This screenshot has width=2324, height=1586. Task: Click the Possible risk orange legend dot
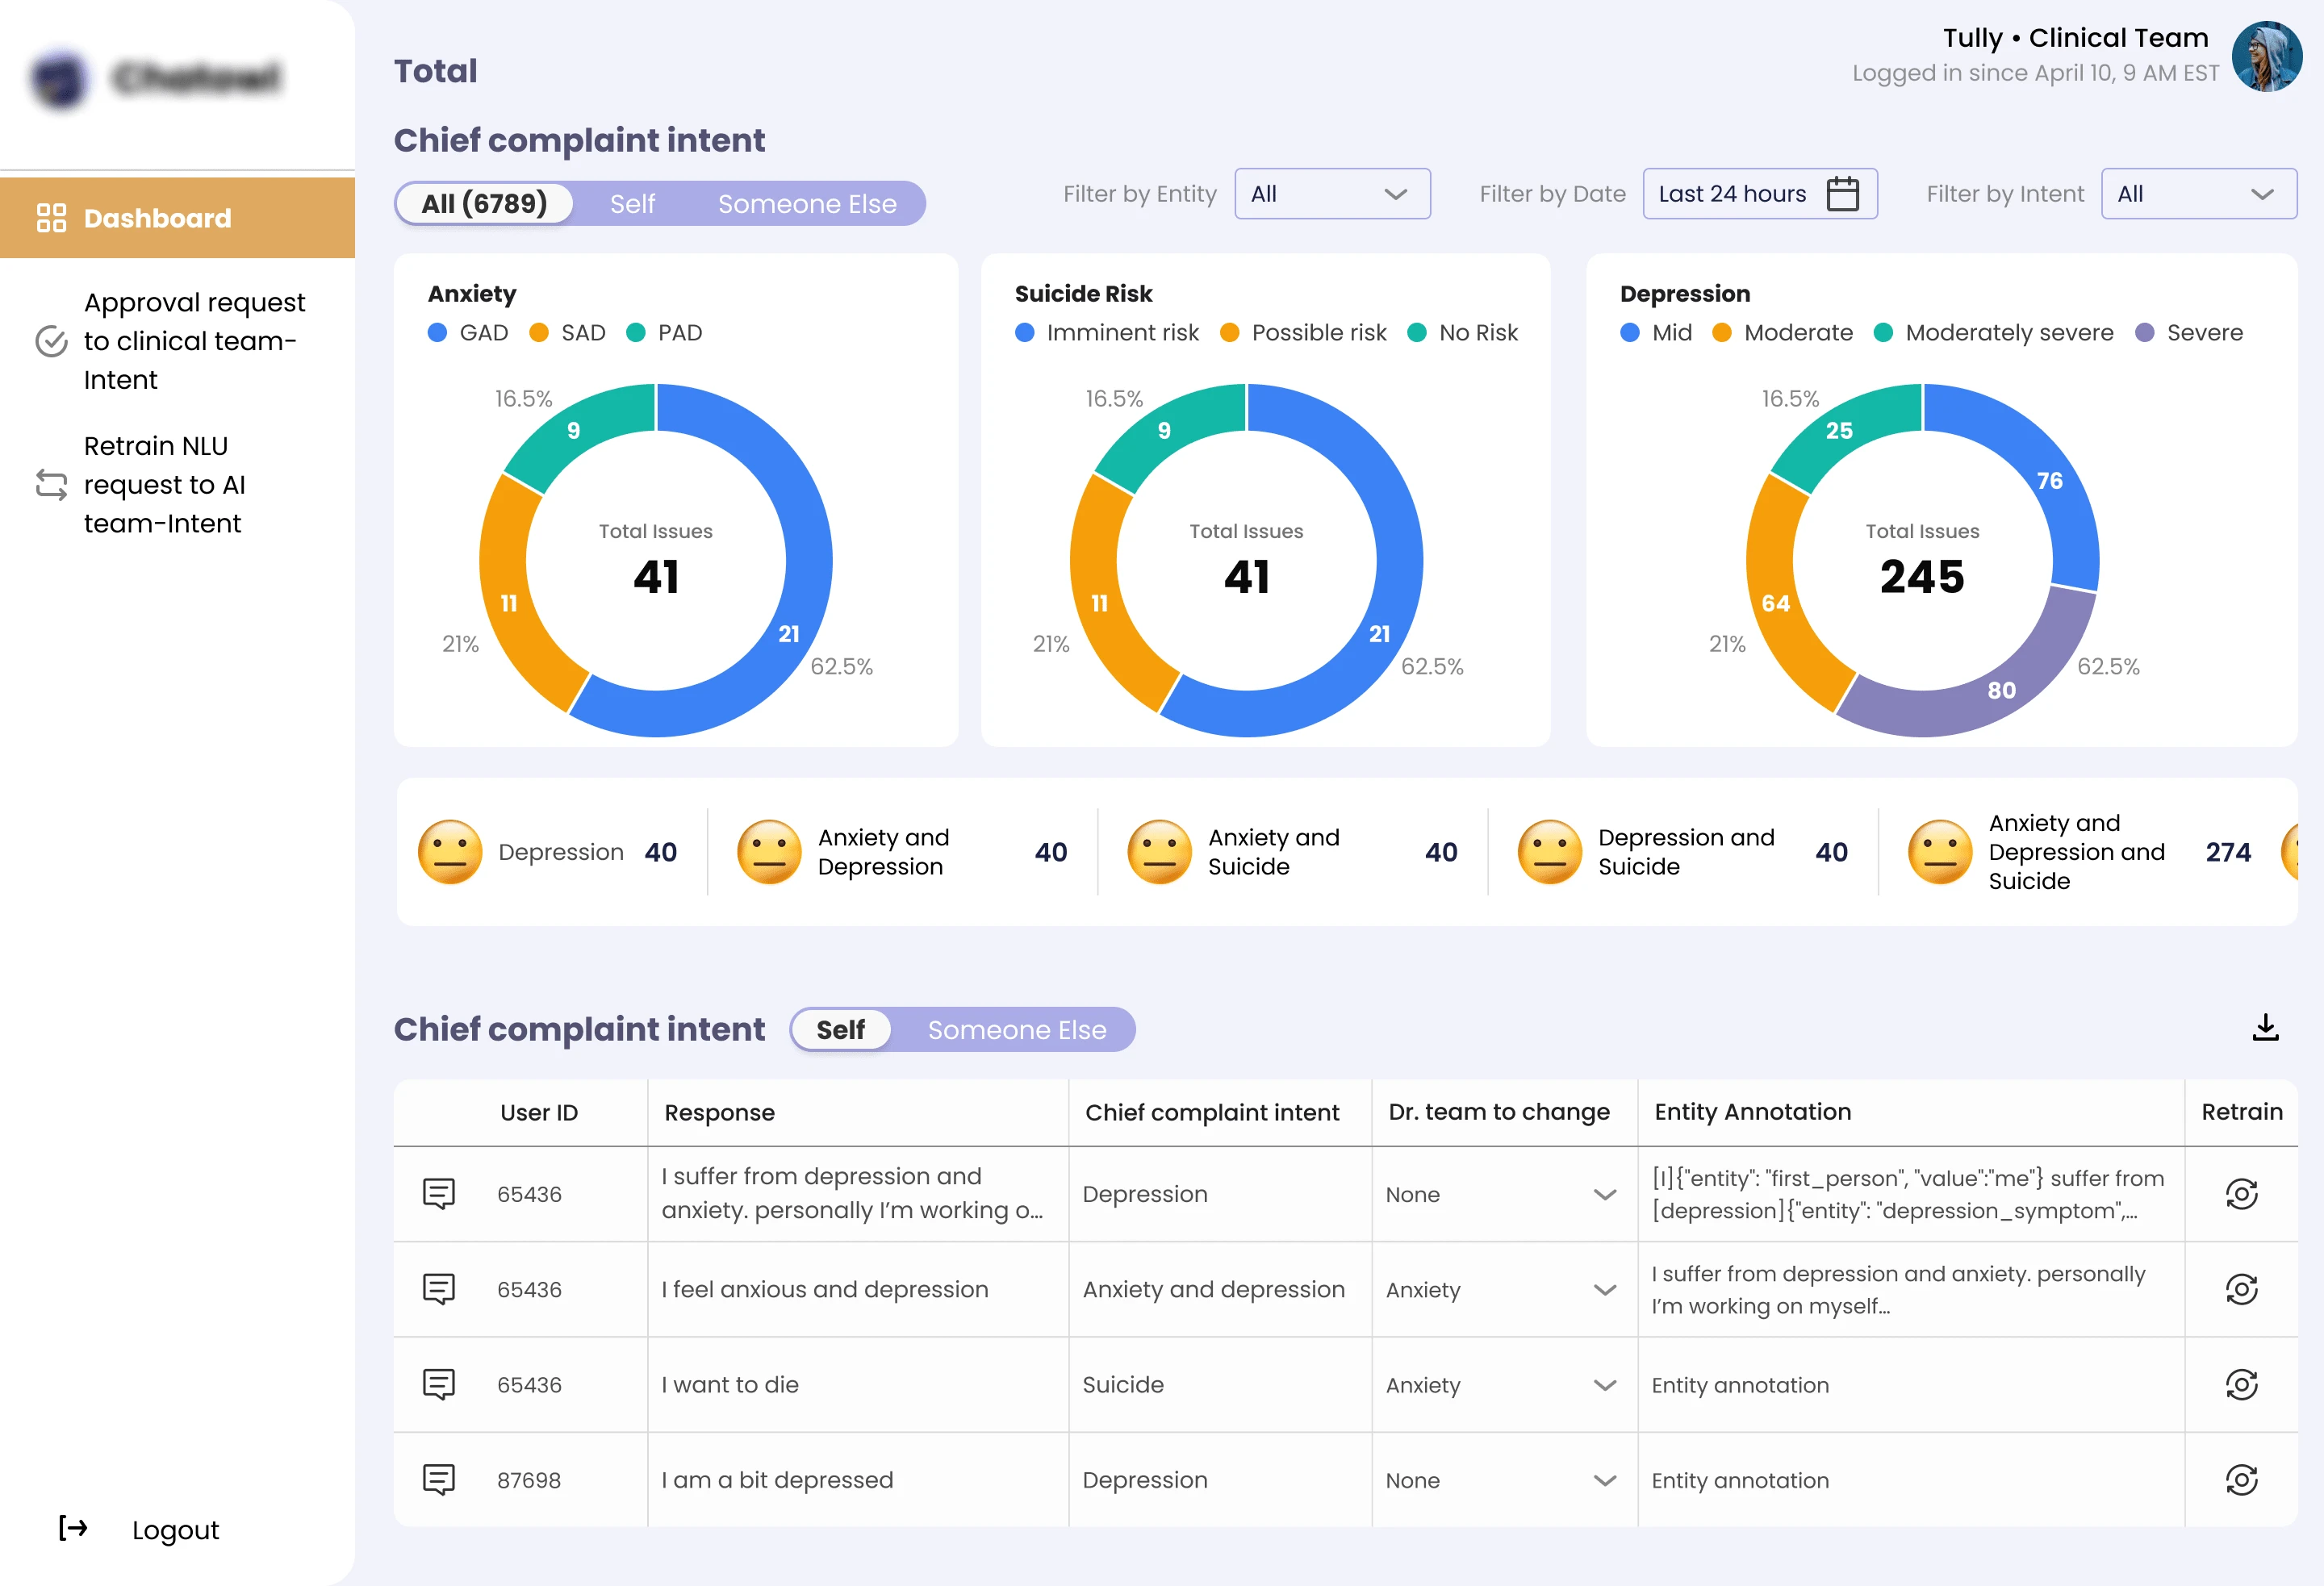click(x=1229, y=333)
